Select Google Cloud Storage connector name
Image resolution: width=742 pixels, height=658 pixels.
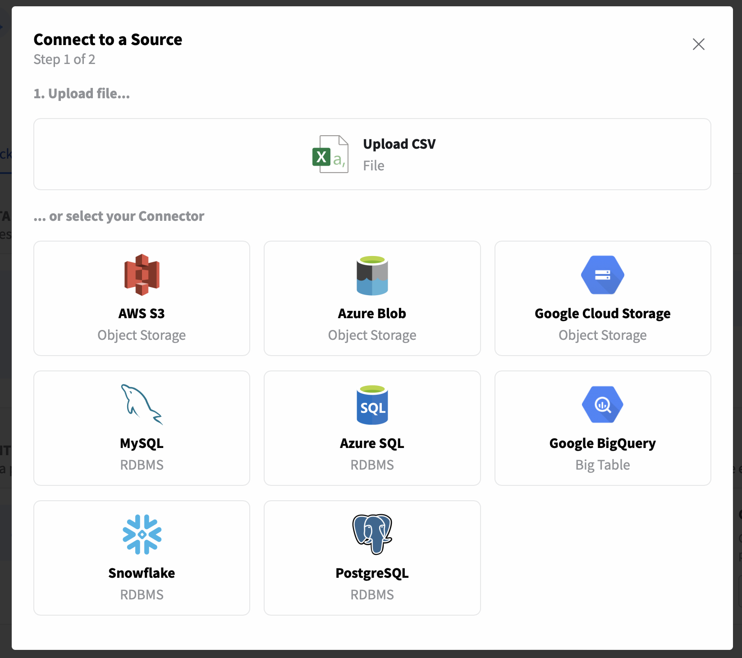coord(603,314)
